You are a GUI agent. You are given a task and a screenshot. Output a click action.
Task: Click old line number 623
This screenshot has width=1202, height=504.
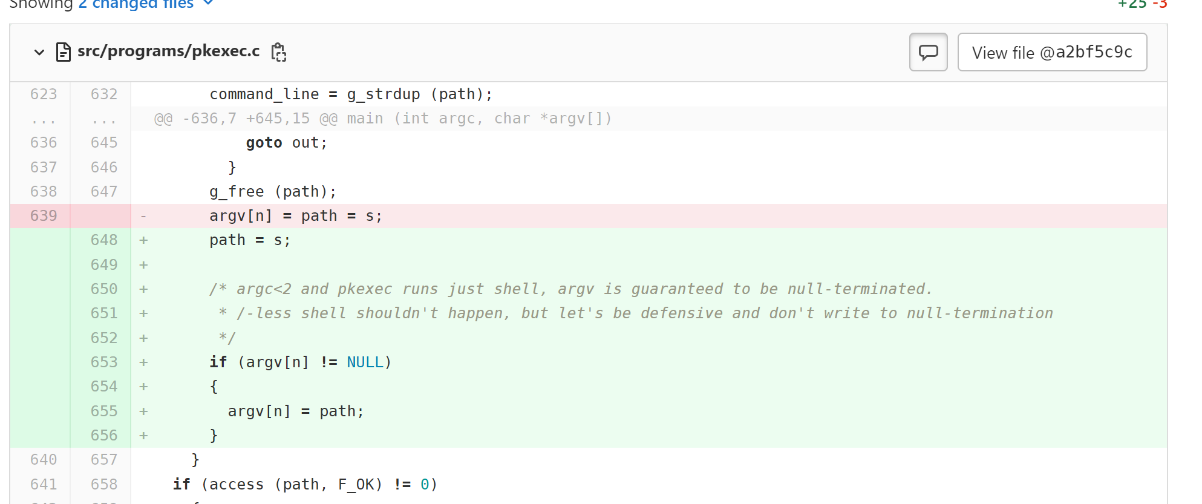44,94
